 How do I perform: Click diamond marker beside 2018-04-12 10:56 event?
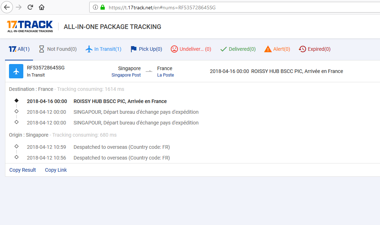coord(17,157)
